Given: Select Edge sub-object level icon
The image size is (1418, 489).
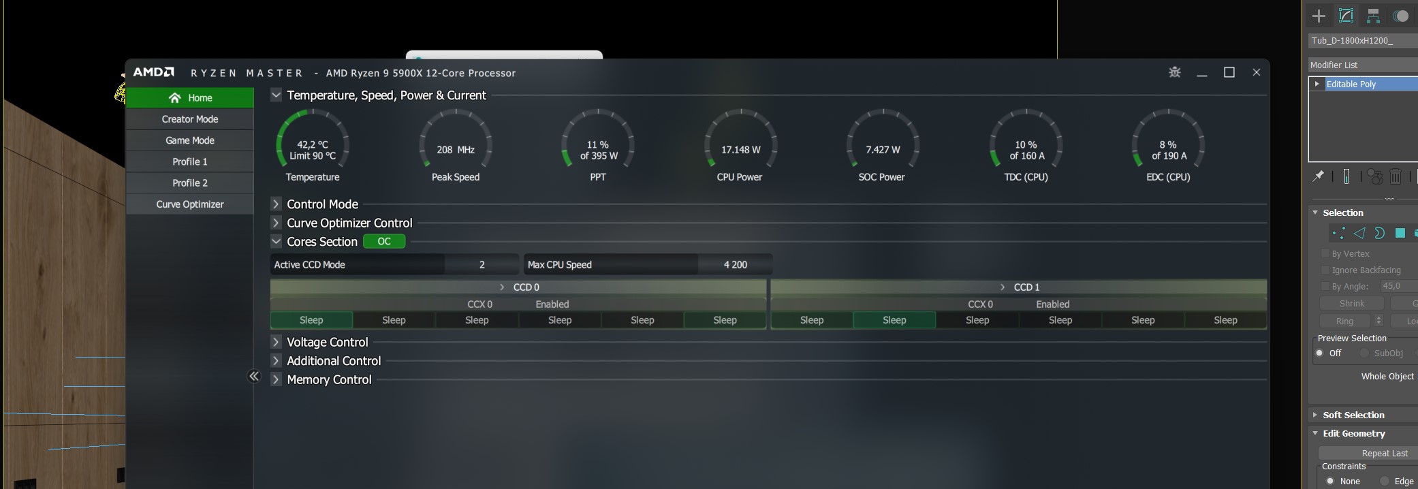Looking at the screenshot, I should coord(1359,234).
